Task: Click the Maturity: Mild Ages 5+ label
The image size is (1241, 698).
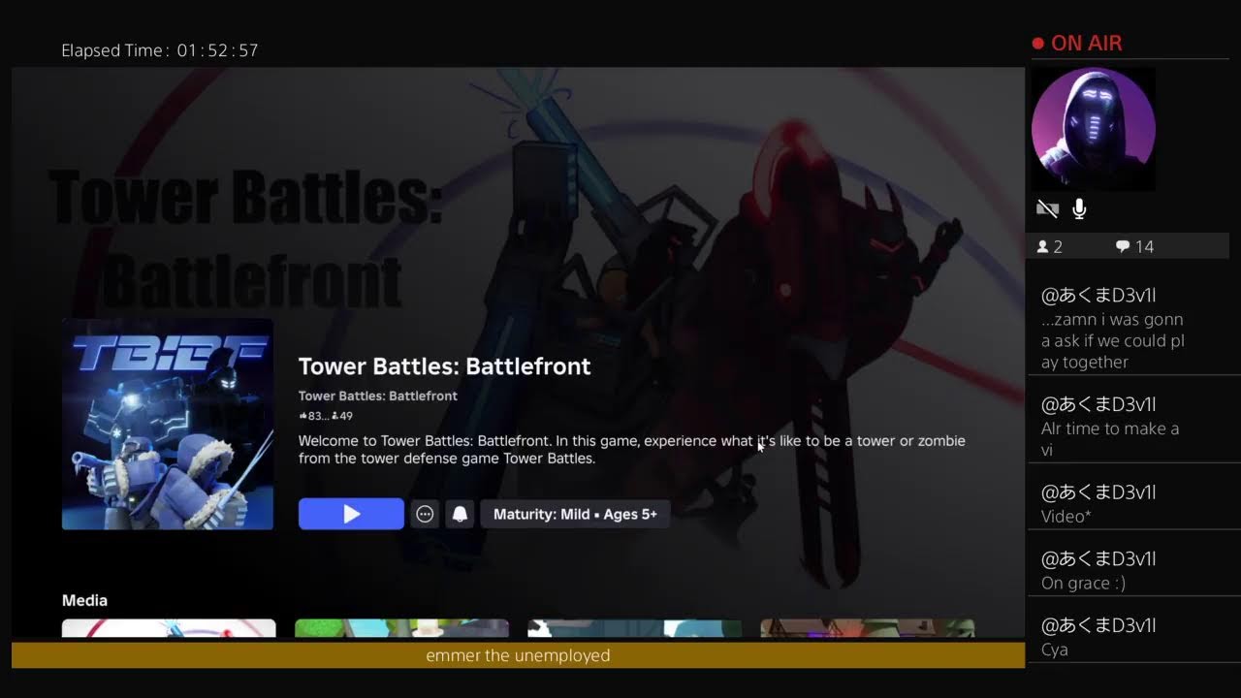Action: pyautogui.click(x=575, y=514)
